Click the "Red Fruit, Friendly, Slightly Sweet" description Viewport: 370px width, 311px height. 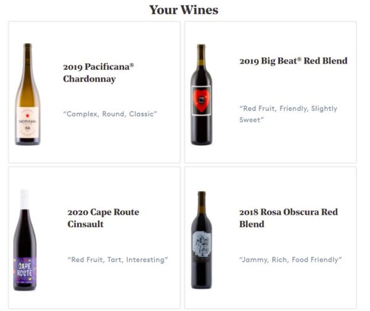pos(288,114)
